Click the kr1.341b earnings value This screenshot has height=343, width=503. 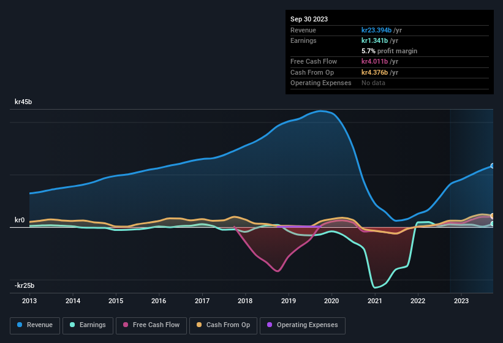coord(374,40)
